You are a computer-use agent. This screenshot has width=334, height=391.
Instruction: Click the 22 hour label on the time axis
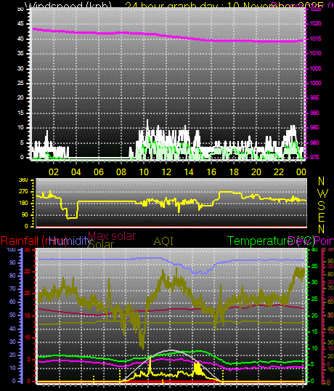pos(279,172)
